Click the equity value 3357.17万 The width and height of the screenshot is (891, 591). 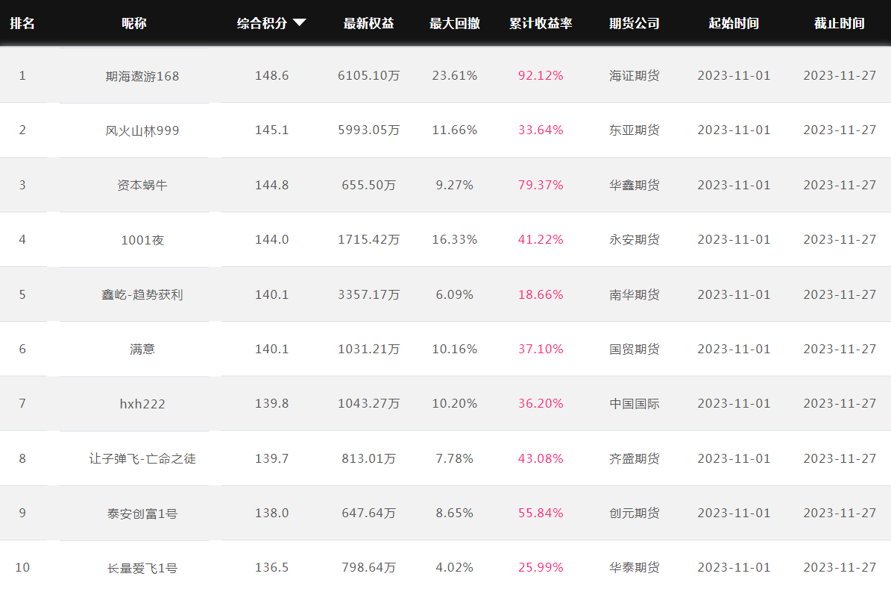click(369, 294)
